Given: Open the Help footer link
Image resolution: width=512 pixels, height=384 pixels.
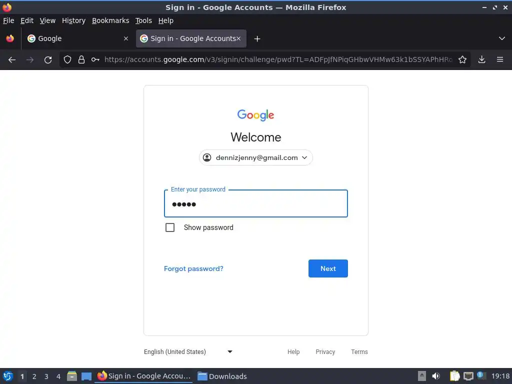Looking at the screenshot, I should pyautogui.click(x=293, y=351).
